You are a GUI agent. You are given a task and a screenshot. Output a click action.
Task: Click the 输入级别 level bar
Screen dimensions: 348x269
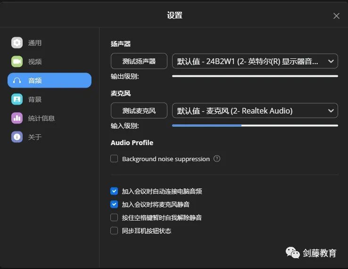click(x=255, y=125)
